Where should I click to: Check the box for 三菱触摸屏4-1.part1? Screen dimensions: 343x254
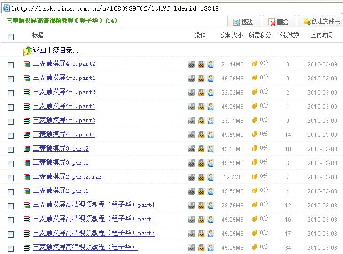click(x=10, y=135)
